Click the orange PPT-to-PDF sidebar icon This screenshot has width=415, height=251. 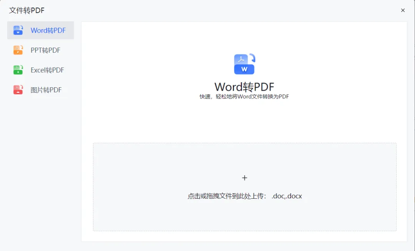(x=18, y=50)
